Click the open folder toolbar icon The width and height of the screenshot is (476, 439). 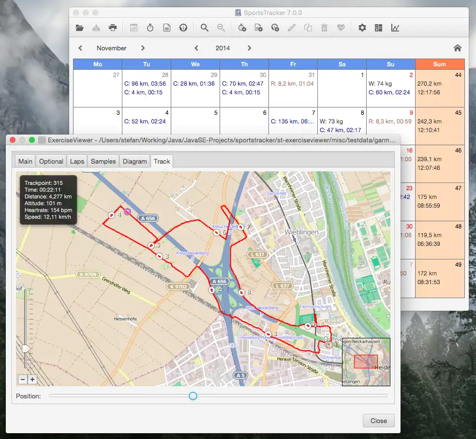[x=80, y=28]
